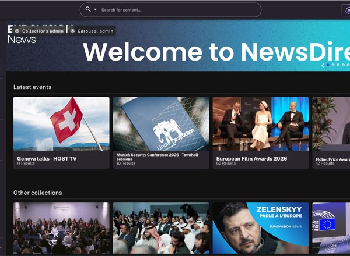The image size is (350, 256).
Task: Open the conference audience with headsets thumbnail
Action: tap(161, 228)
